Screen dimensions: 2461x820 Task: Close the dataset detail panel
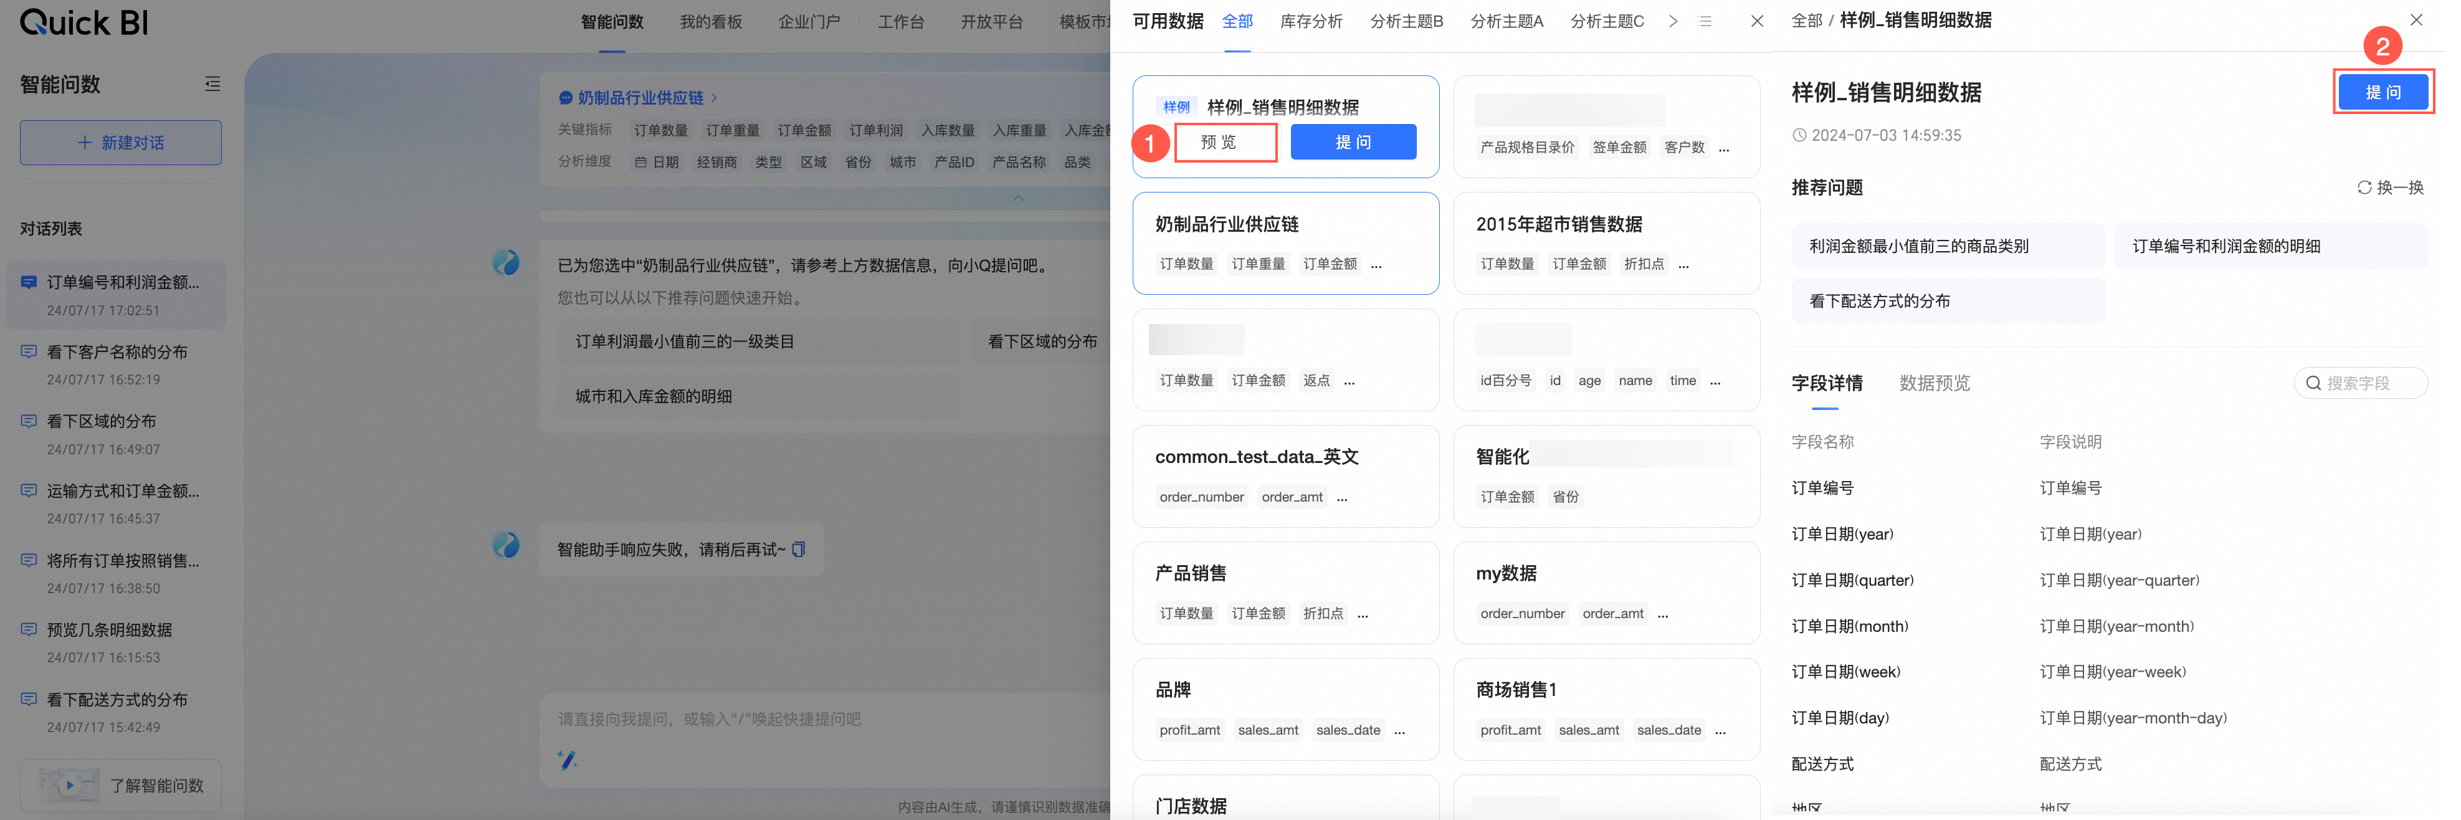click(2415, 20)
